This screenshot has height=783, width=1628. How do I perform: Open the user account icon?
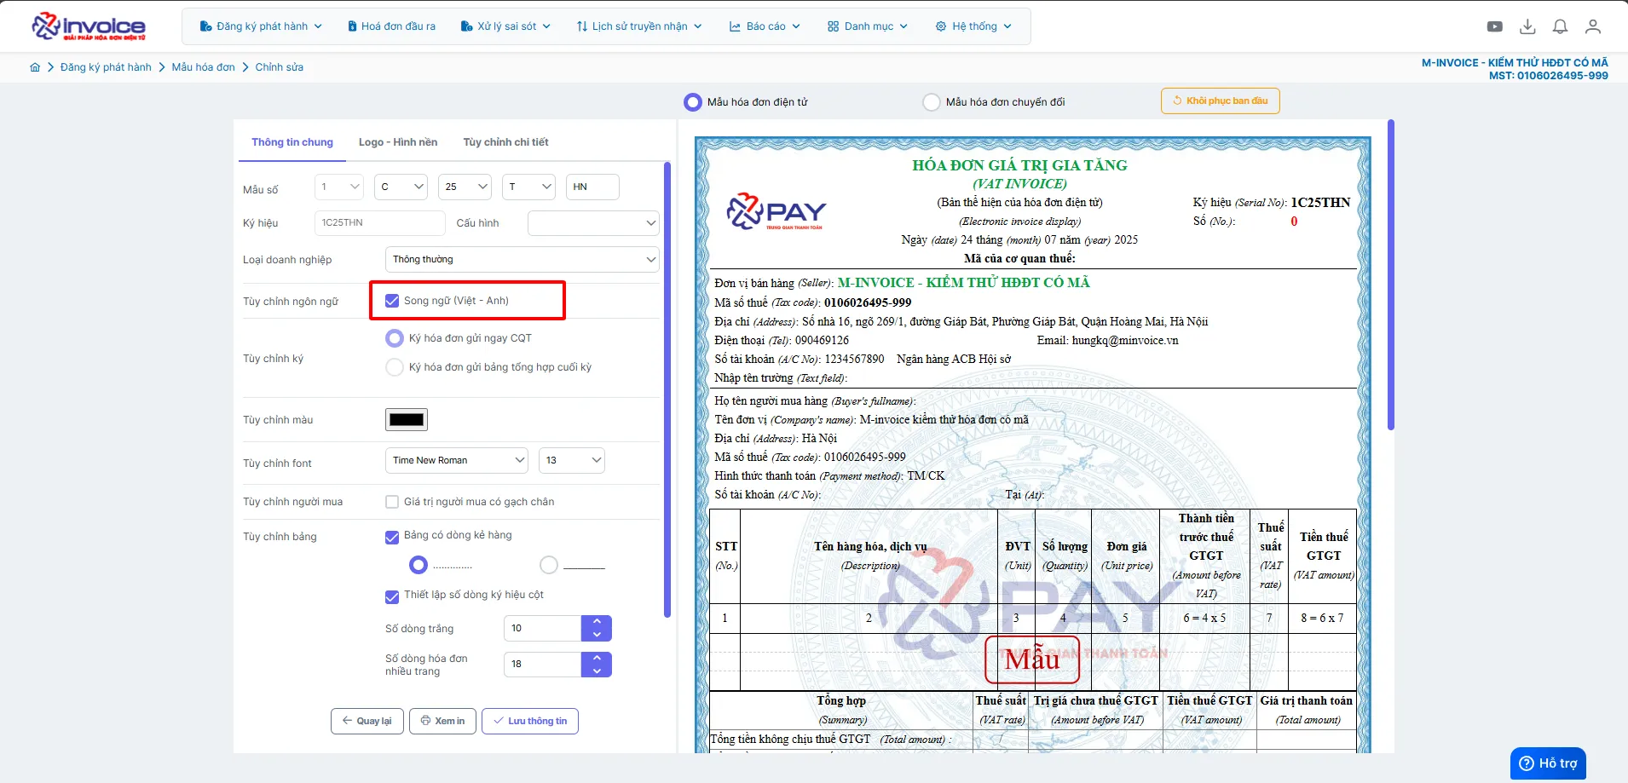tap(1592, 26)
